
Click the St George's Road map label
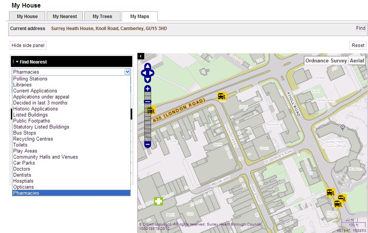click(x=279, y=156)
